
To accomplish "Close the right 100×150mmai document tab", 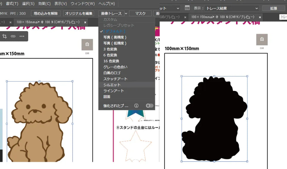I will pyautogui.click(x=259, y=17).
